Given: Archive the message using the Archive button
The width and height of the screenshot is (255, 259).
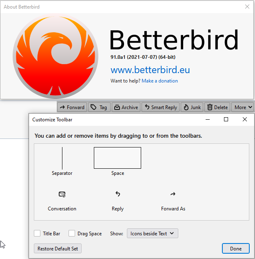Looking at the screenshot, I should [x=126, y=107].
